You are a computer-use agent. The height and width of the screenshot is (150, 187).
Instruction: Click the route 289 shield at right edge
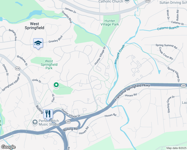click(x=183, y=86)
